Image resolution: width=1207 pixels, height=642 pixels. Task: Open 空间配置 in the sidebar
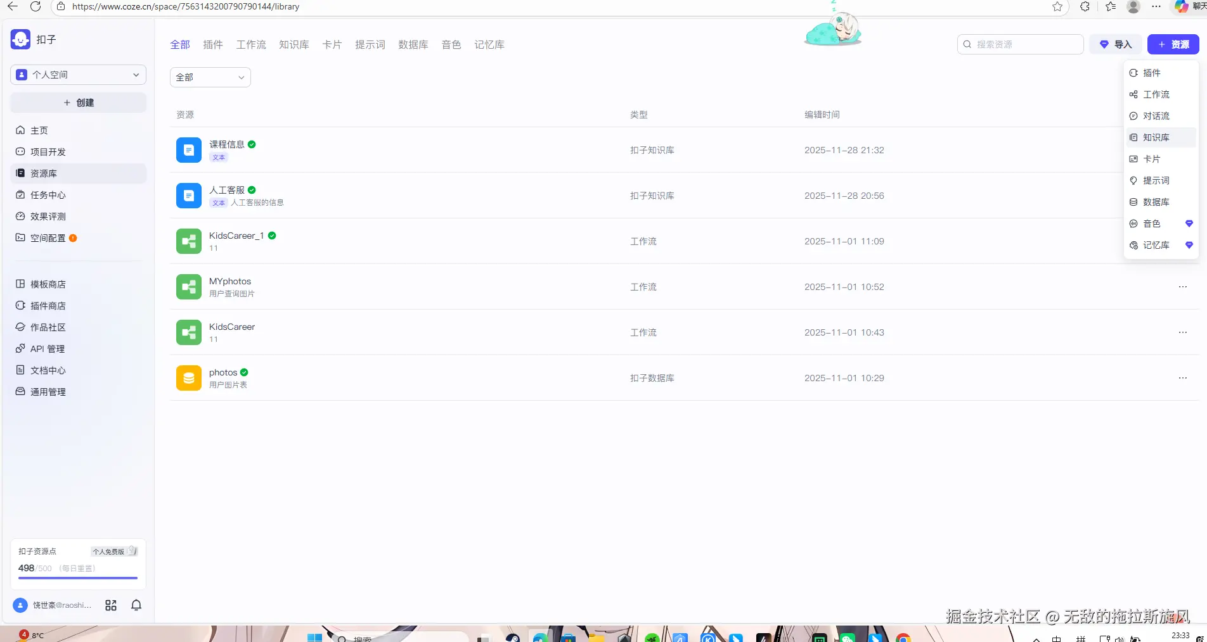pyautogui.click(x=78, y=238)
